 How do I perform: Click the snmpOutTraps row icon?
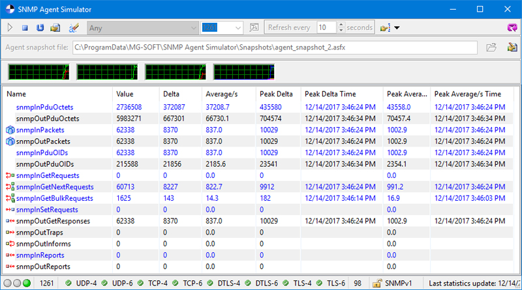10,233
